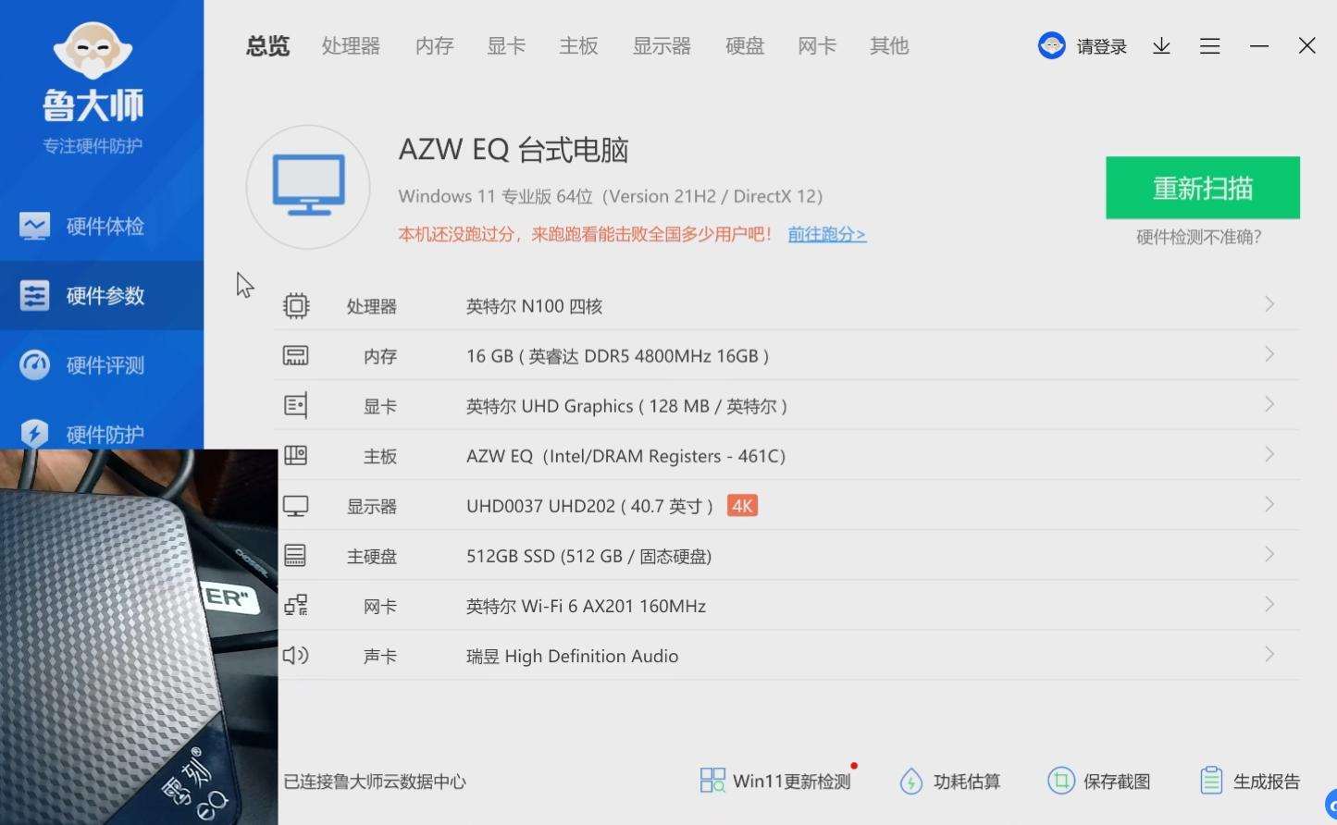Screen dimensions: 1337x825
Task: Click the 功耗估算 droplet icon
Action: [911, 782]
